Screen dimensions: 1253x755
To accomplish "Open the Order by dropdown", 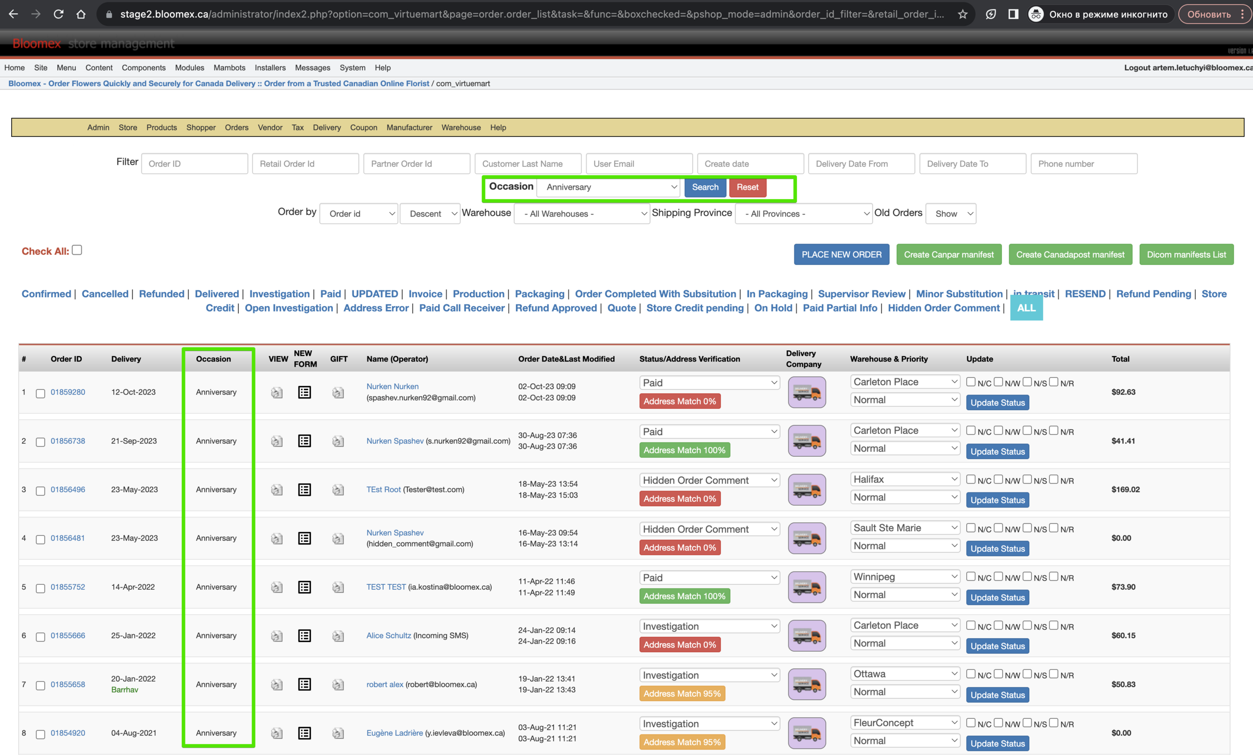I will coord(358,213).
